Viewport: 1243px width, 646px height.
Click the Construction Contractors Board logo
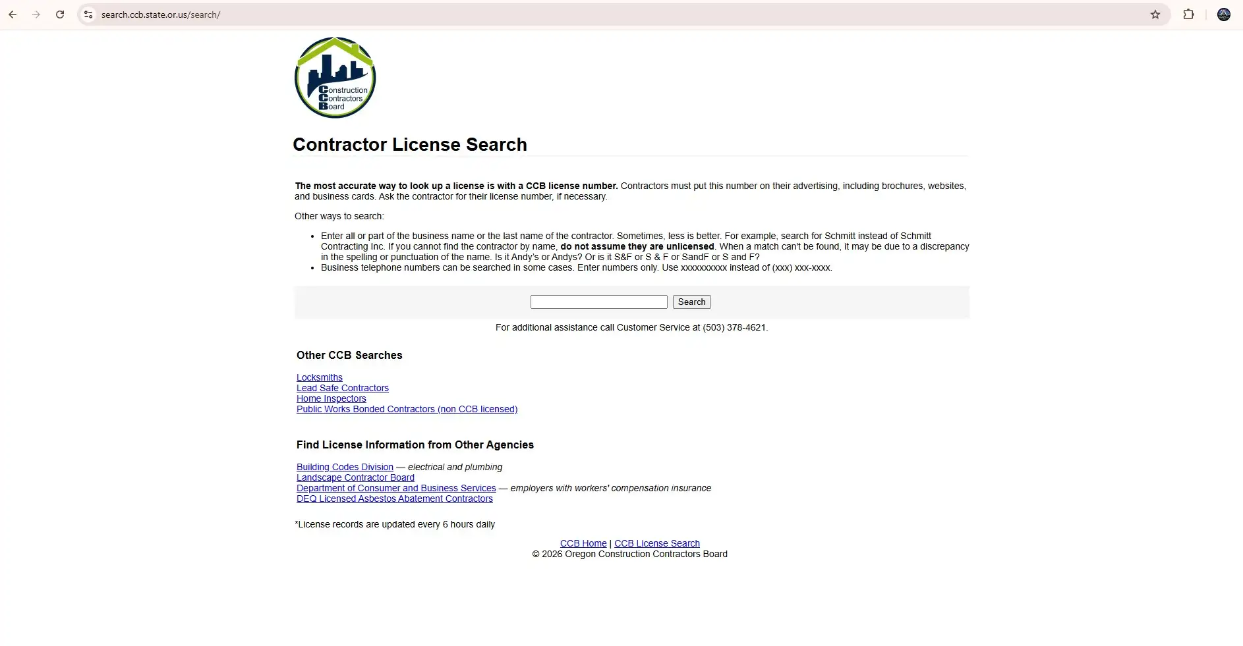335,78
